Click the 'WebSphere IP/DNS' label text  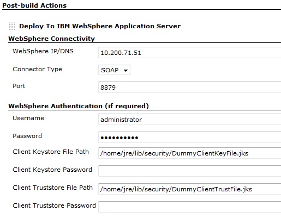(x=43, y=51)
